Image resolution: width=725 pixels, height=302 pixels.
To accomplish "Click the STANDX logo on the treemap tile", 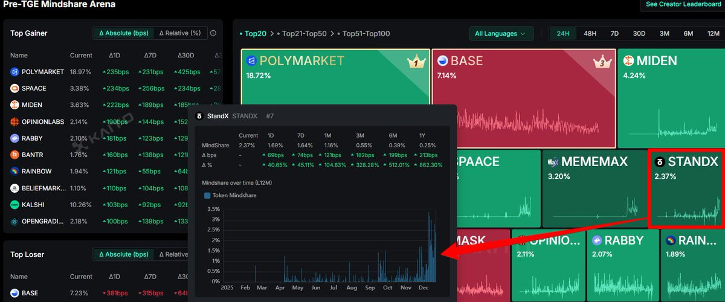I will tap(660, 162).
